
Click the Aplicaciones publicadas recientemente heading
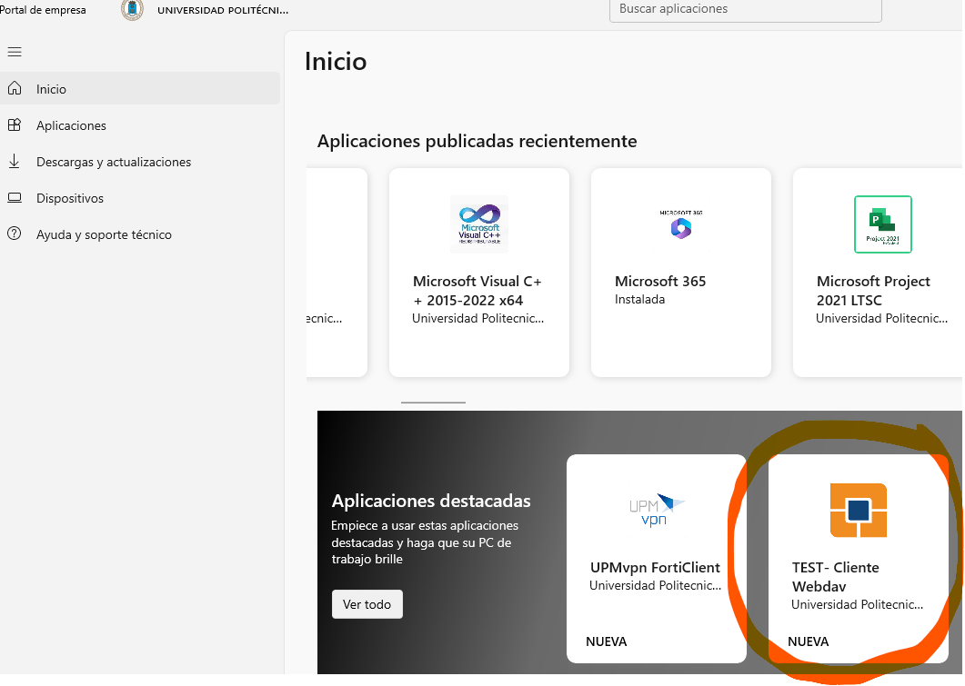point(477,141)
